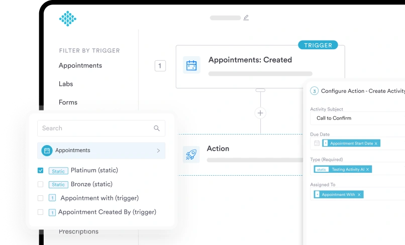Remove Appointment Start Date tag via x
Viewport: 405px width, 245px height.
pos(376,144)
